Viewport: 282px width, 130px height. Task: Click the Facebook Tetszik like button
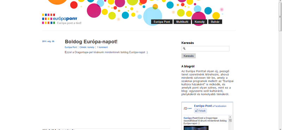[200, 111]
